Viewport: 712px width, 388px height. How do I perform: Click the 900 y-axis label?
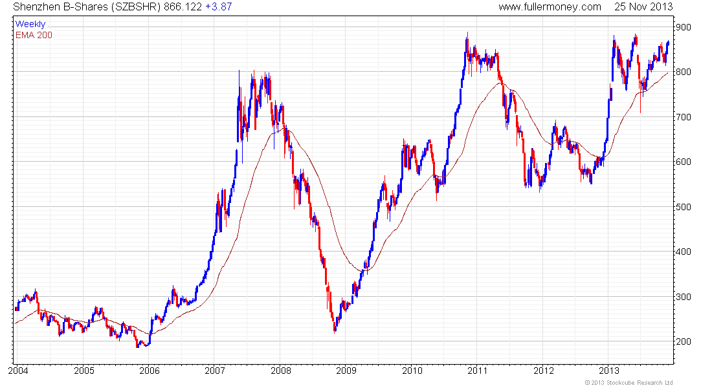(683, 27)
